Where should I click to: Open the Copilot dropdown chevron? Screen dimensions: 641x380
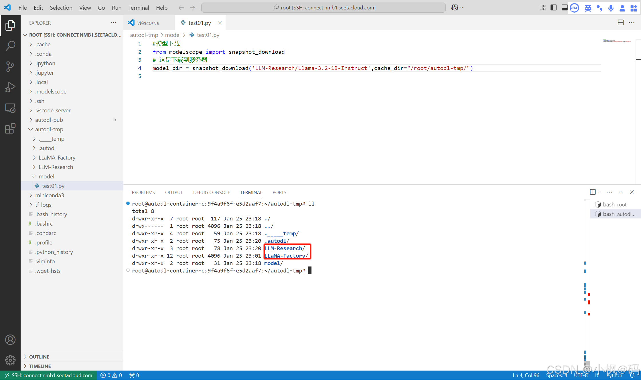(x=461, y=8)
